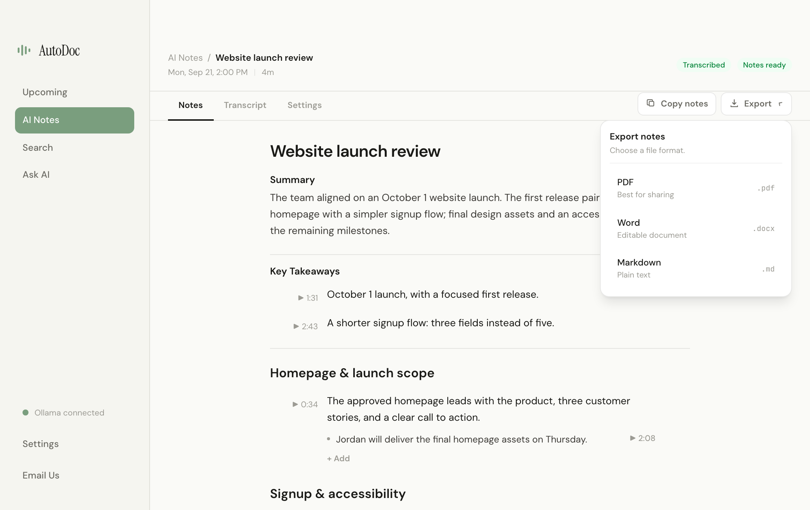Switch to the Notes tab
The height and width of the screenshot is (510, 810).
click(190, 105)
